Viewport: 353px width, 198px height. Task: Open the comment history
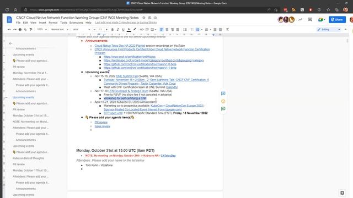coord(310,20)
